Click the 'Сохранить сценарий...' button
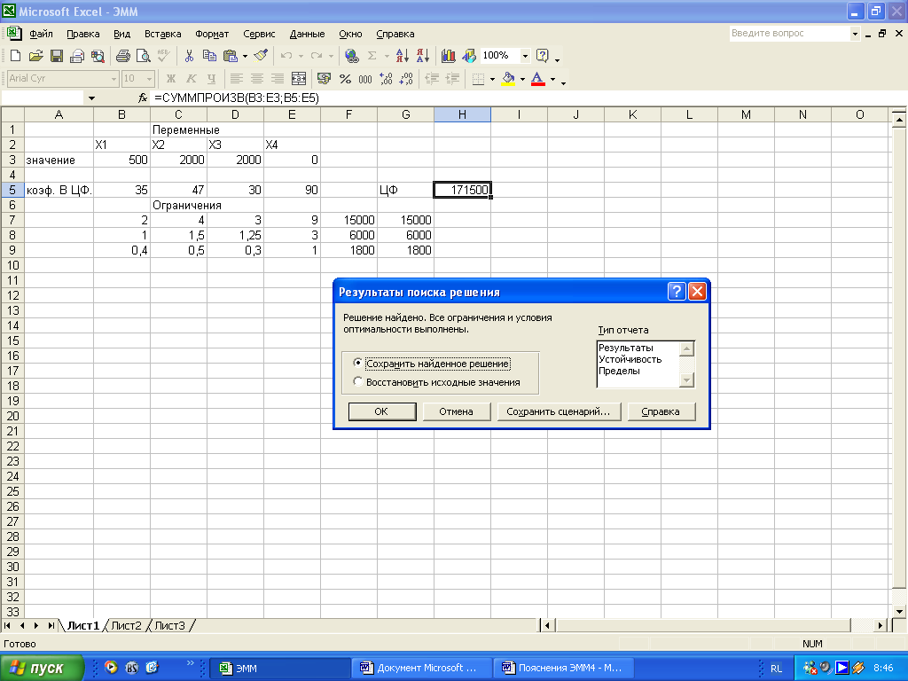908x681 pixels. (559, 411)
